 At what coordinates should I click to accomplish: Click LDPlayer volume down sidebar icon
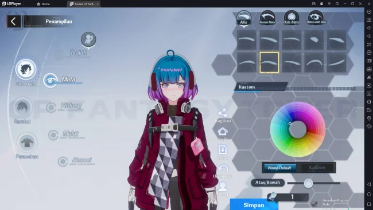369,36
